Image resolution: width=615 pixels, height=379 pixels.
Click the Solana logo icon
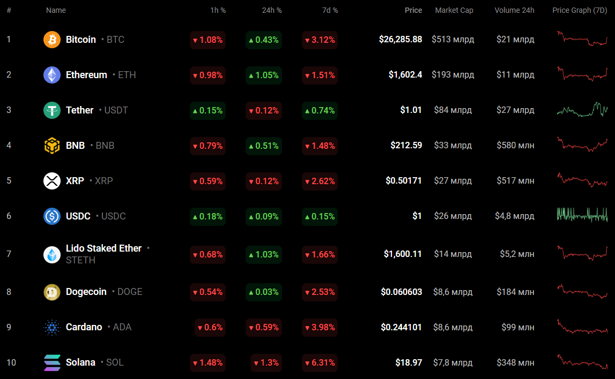pos(52,362)
